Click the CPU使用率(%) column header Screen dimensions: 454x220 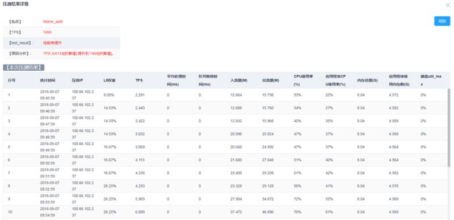point(303,80)
